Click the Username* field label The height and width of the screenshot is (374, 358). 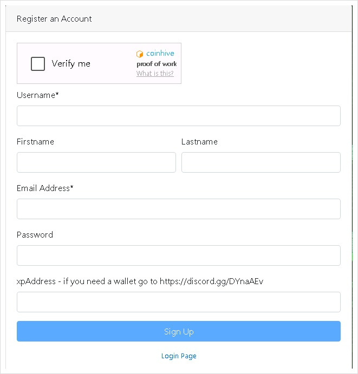38,95
